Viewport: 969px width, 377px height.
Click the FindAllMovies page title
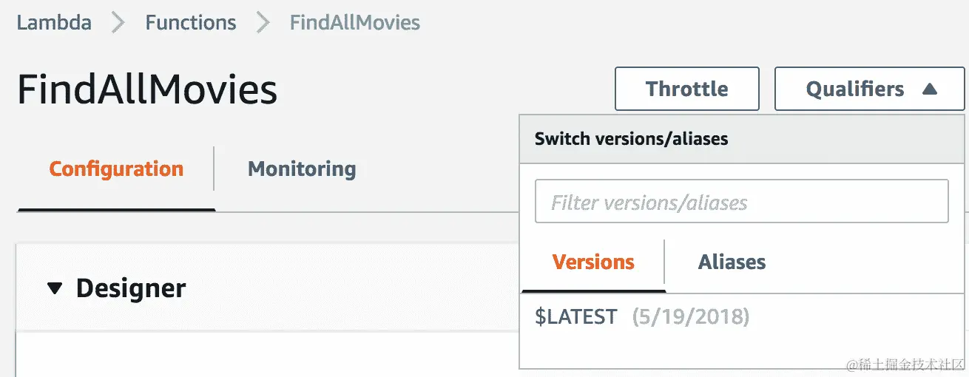coord(147,90)
